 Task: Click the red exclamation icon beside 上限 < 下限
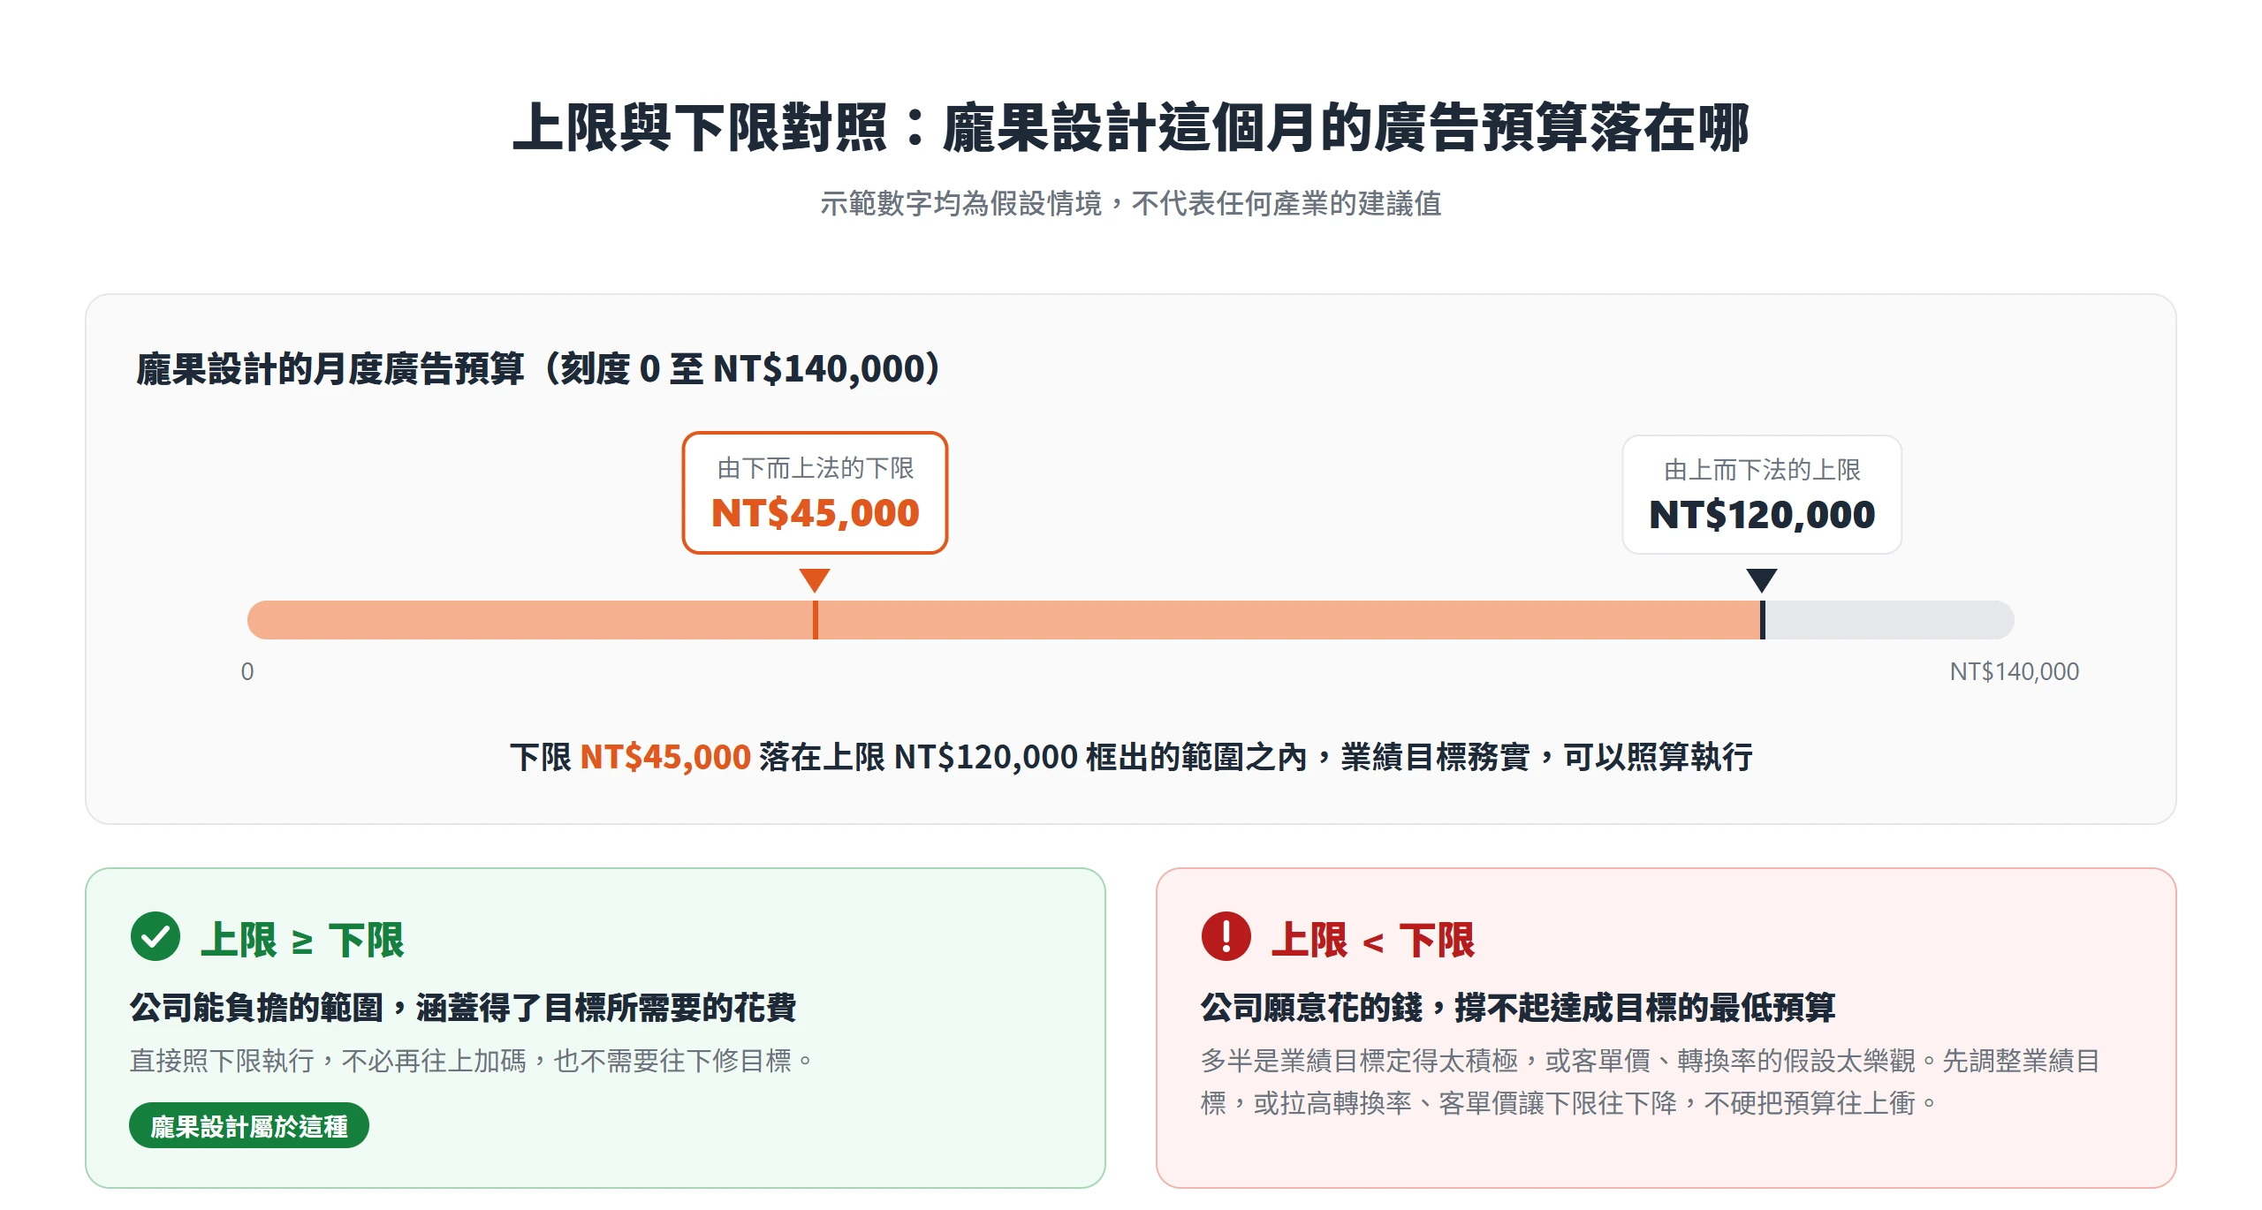pos(1226,936)
